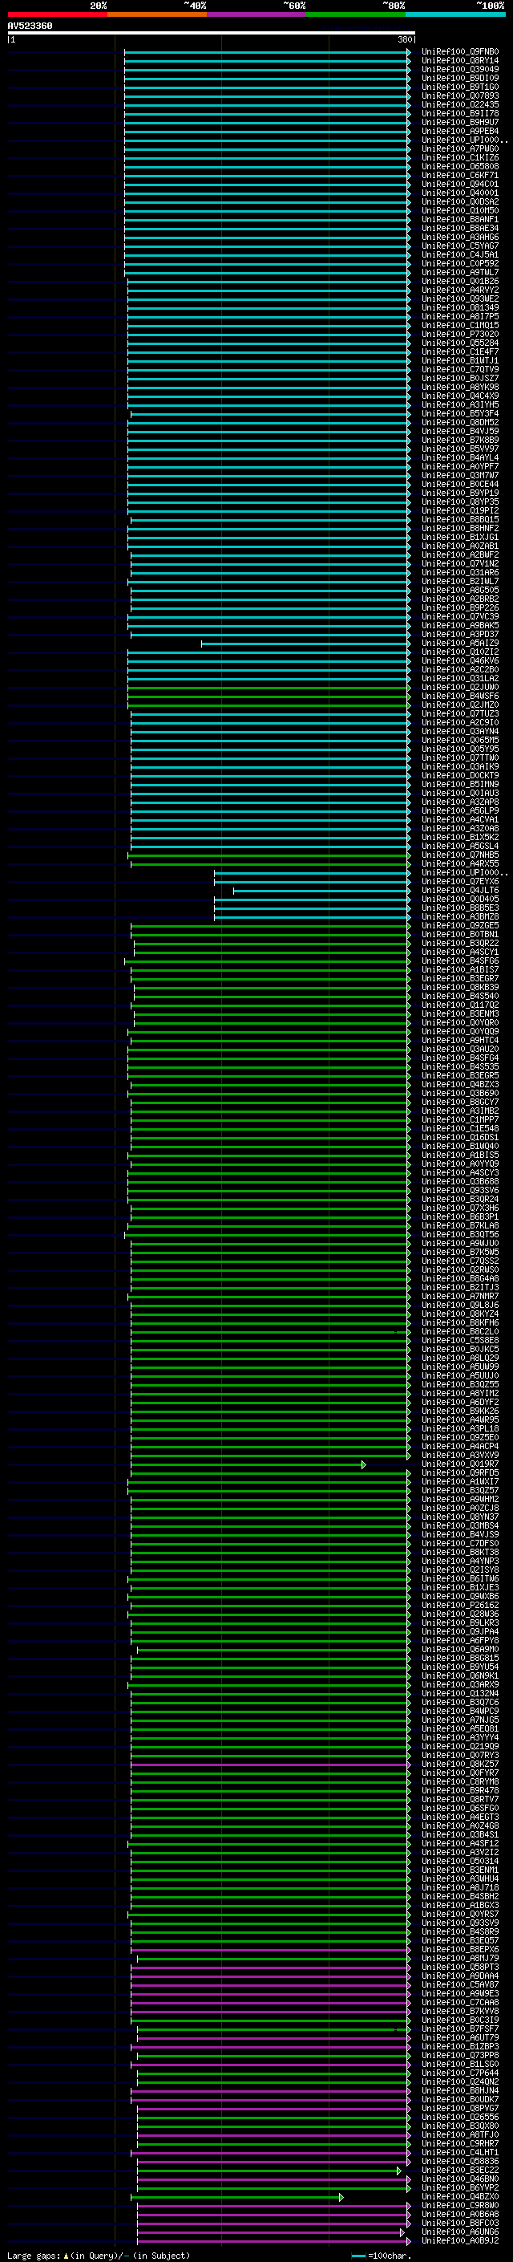Select the label UniRef100_Q94C01
Viewport: 513px width, 2262px height.
click(460, 185)
